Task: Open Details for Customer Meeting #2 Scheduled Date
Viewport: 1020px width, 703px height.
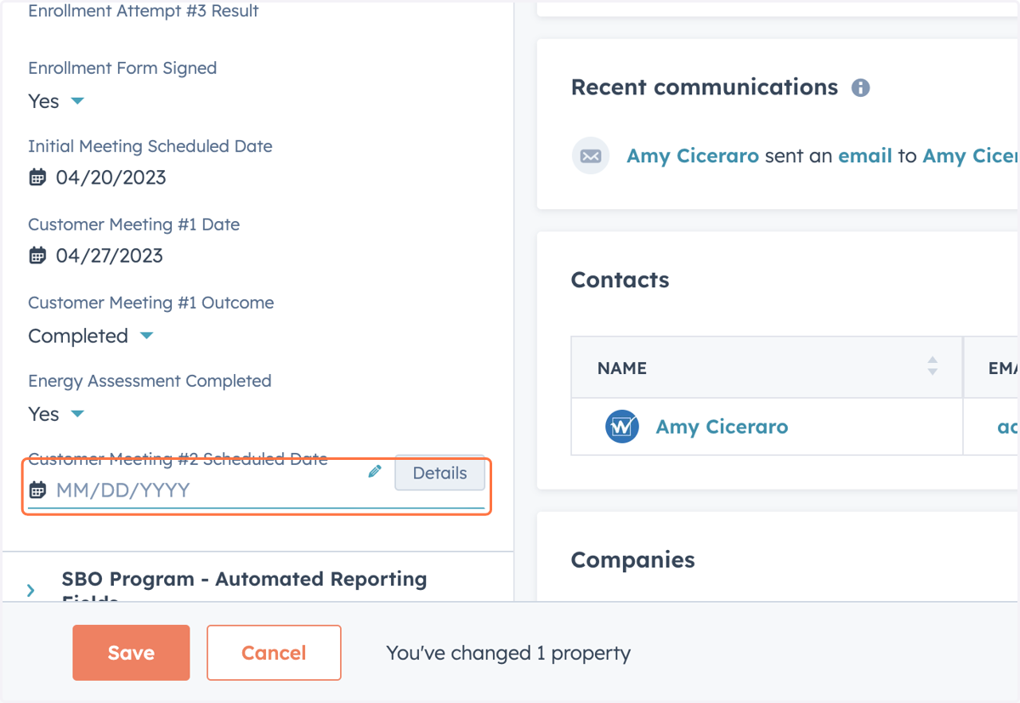Action: tap(439, 473)
